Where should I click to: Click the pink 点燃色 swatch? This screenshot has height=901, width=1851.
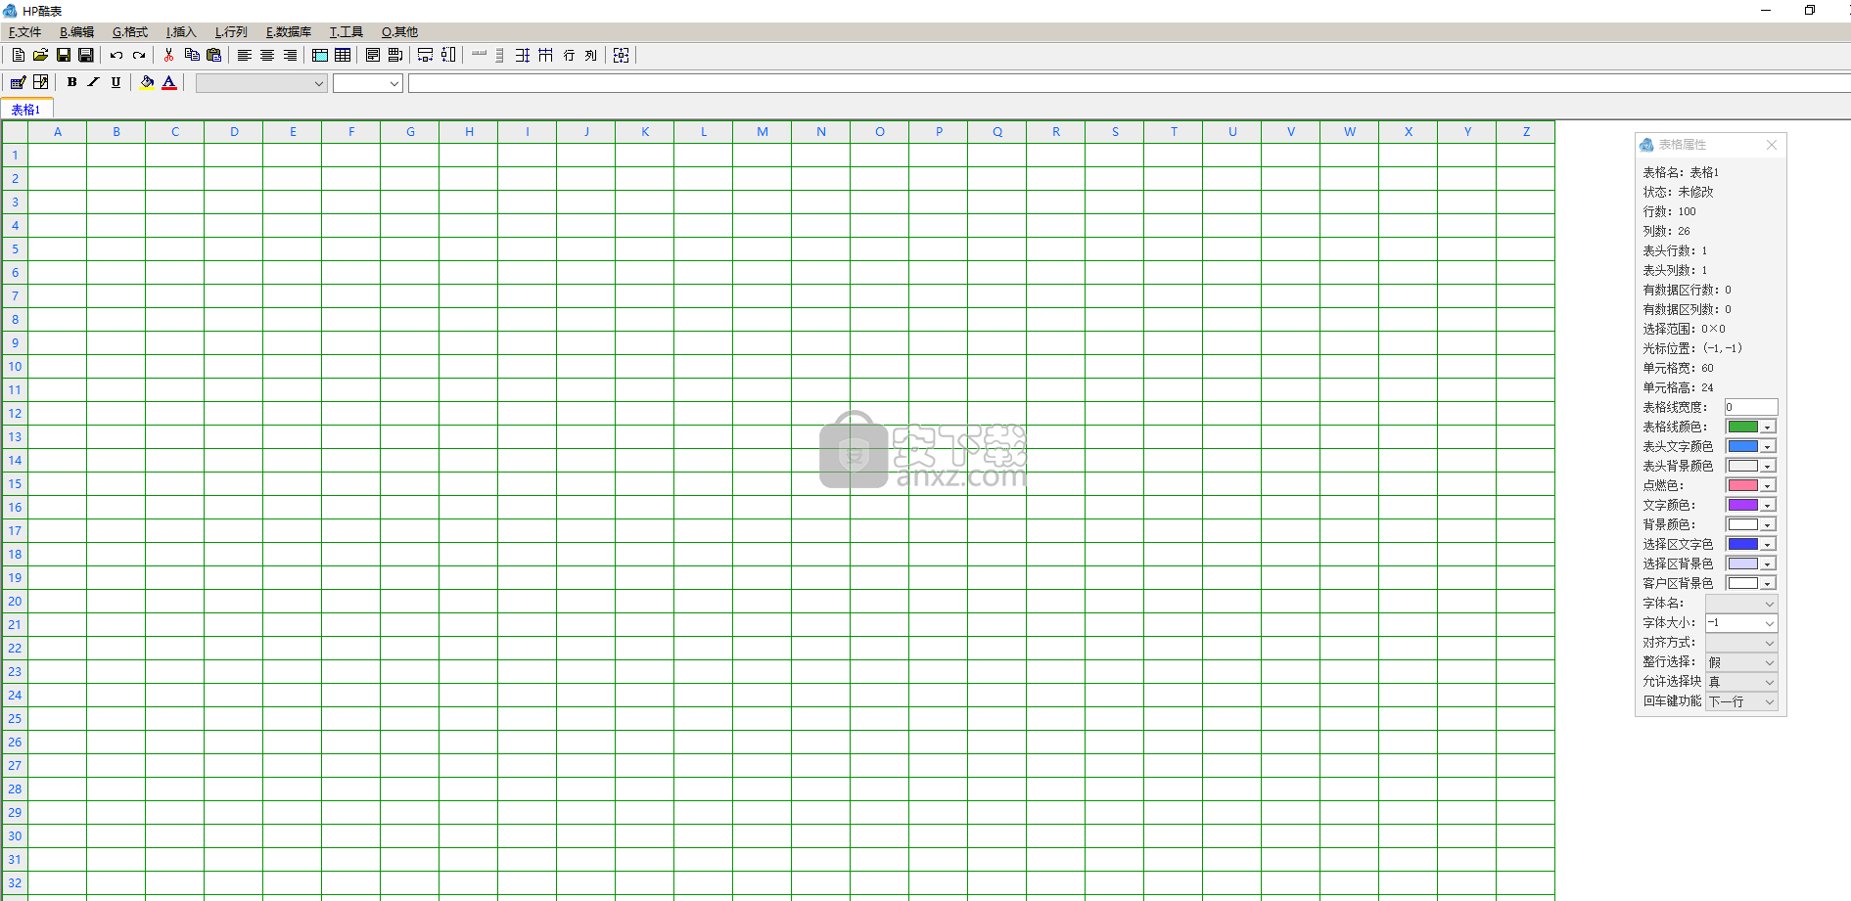1743,485
